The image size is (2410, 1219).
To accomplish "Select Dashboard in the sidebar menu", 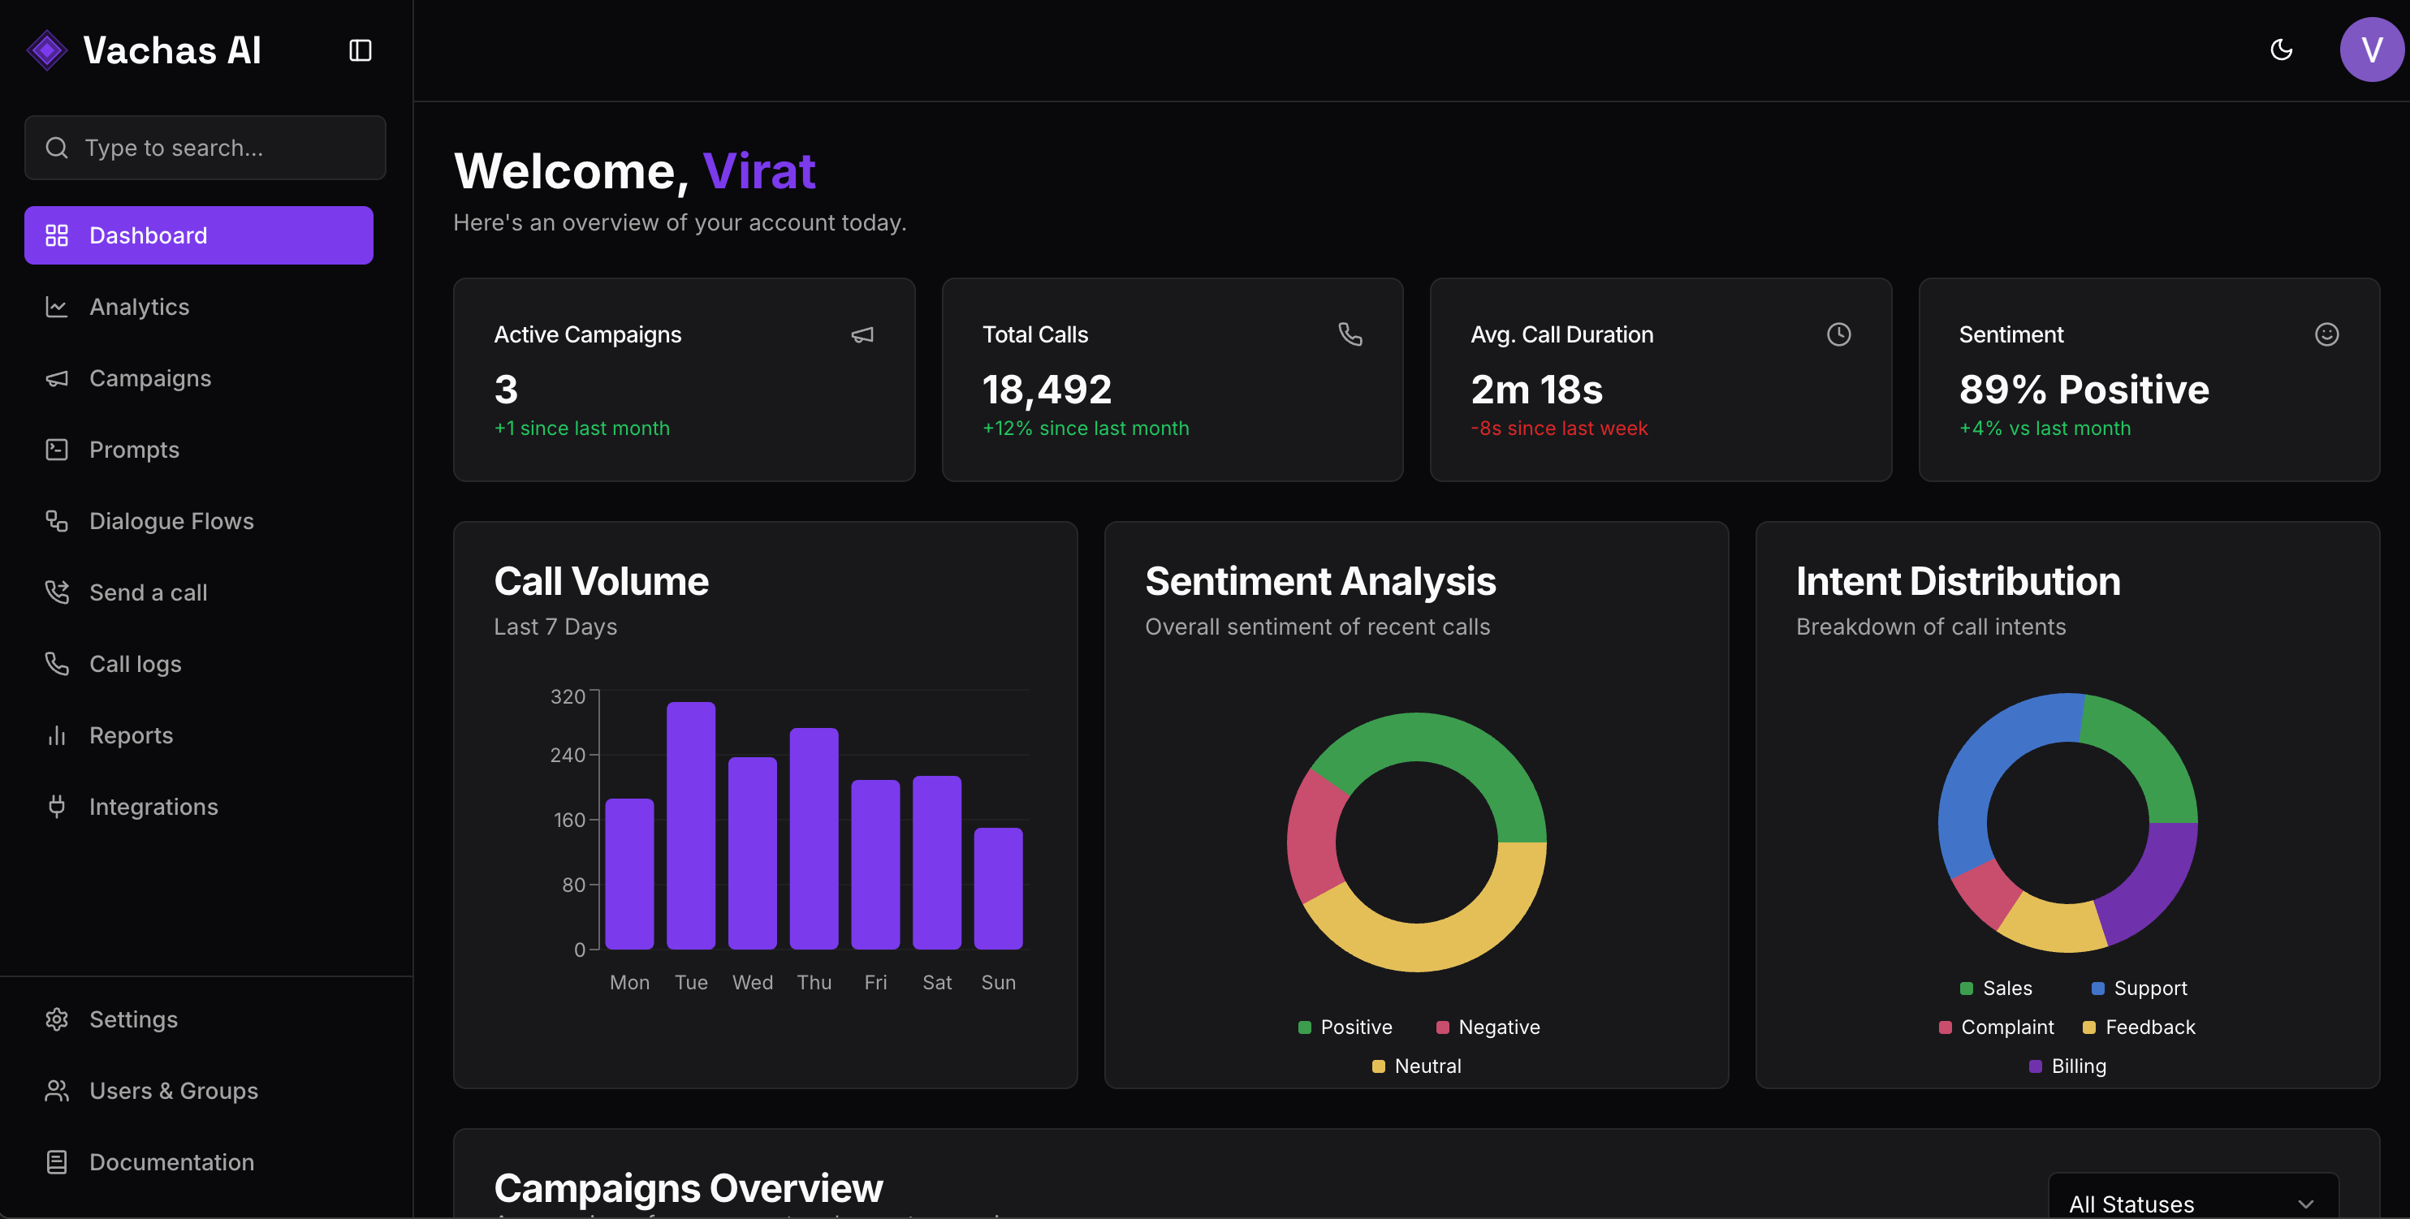I will pyautogui.click(x=148, y=235).
